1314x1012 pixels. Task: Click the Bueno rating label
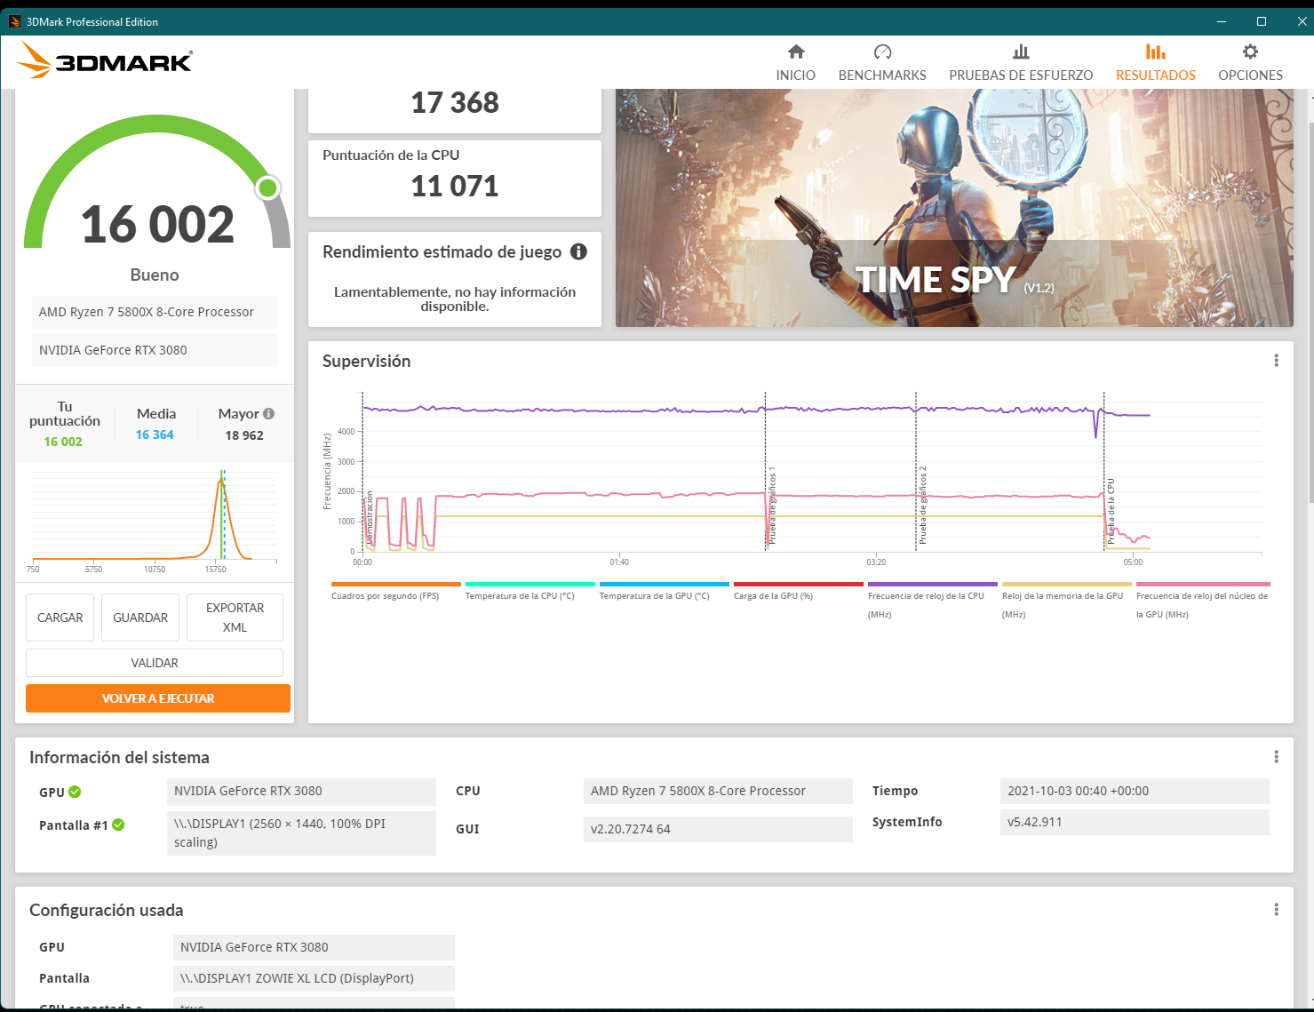click(x=155, y=275)
